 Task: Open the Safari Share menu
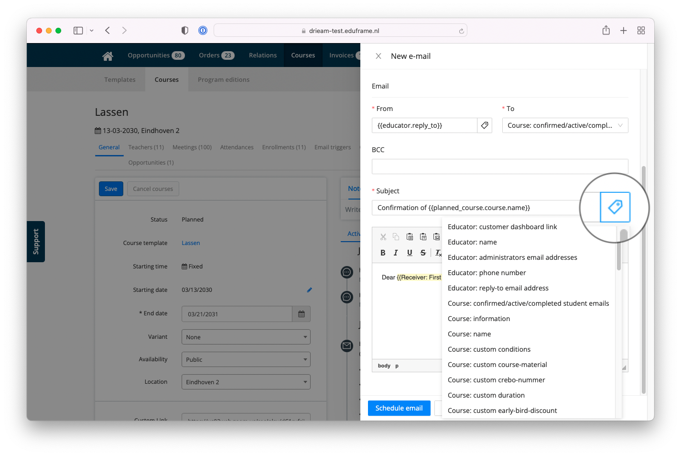tap(606, 30)
